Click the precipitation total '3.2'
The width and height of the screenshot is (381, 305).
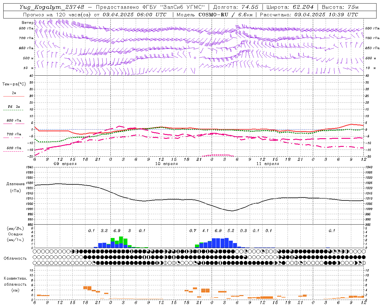point(104,231)
